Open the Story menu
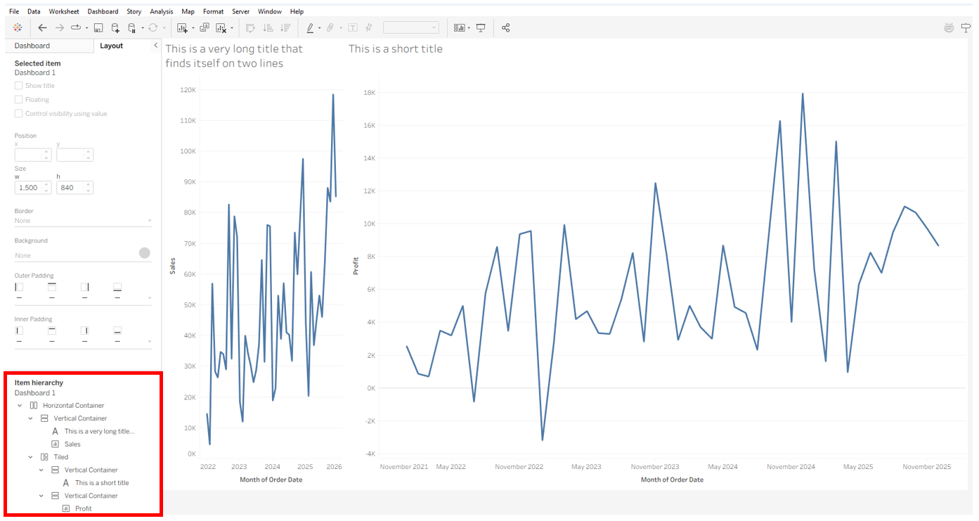979x521 pixels. 134,12
